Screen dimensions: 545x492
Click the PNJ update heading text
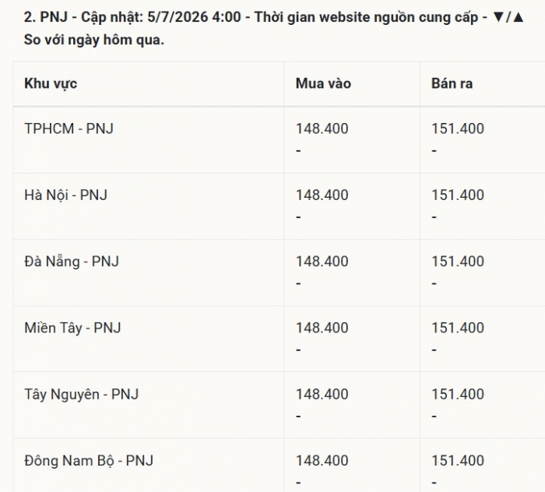pyautogui.click(x=274, y=28)
